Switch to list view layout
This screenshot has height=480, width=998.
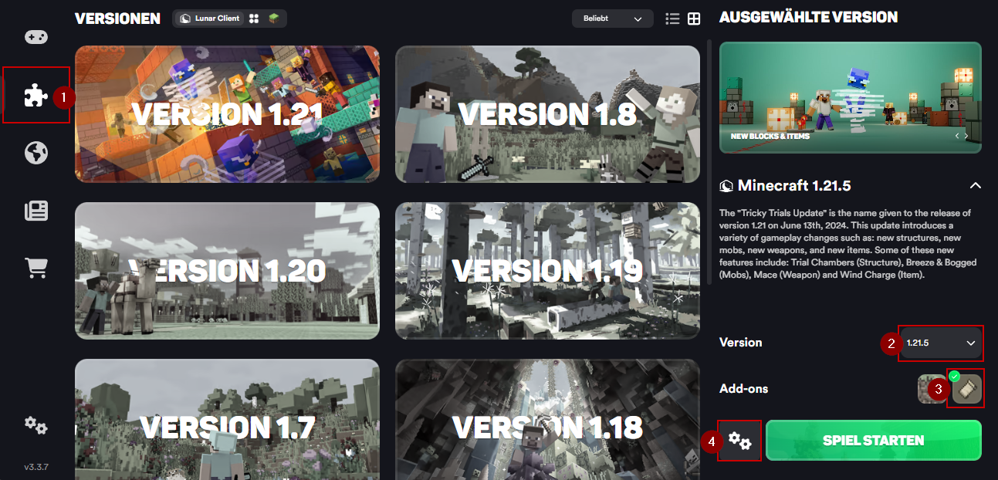672,19
